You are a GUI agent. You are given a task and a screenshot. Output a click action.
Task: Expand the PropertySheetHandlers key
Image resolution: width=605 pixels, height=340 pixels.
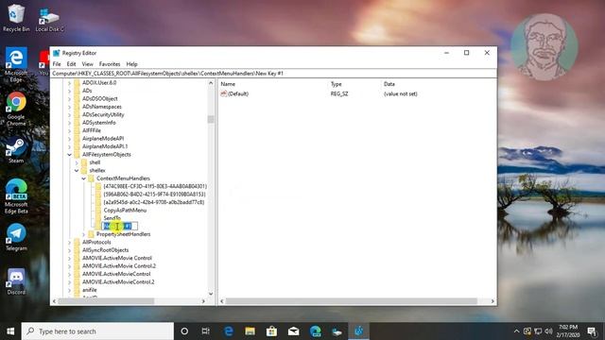pos(84,234)
